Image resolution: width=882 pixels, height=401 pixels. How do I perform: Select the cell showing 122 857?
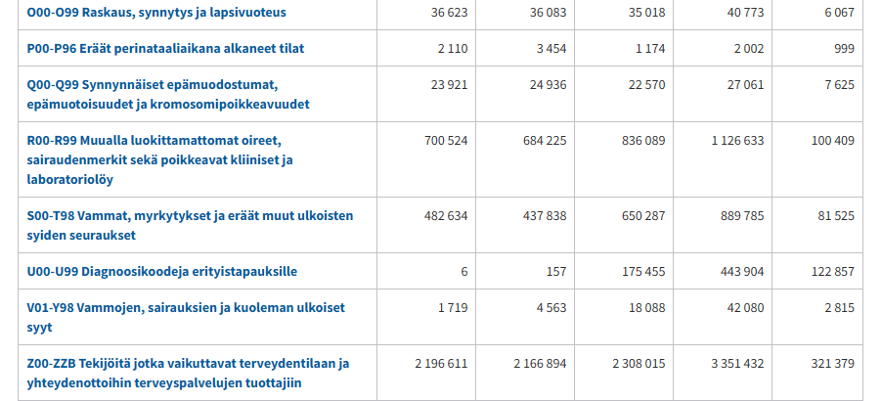click(x=832, y=271)
